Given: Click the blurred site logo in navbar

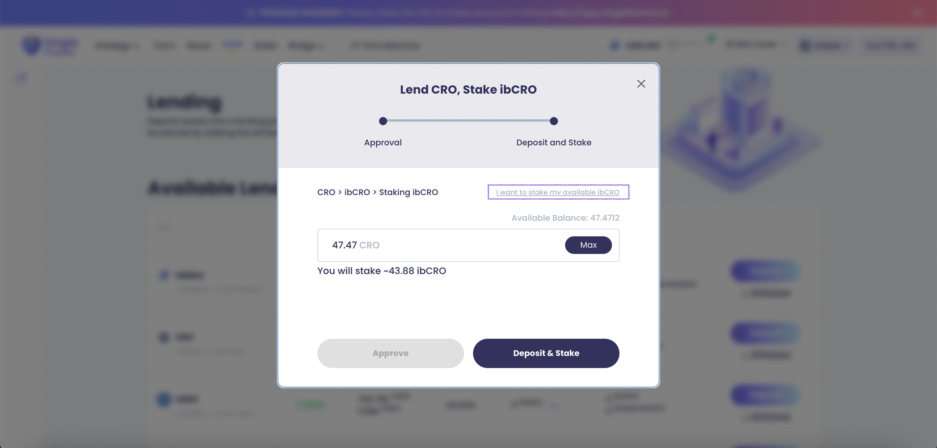Looking at the screenshot, I should tap(49, 46).
